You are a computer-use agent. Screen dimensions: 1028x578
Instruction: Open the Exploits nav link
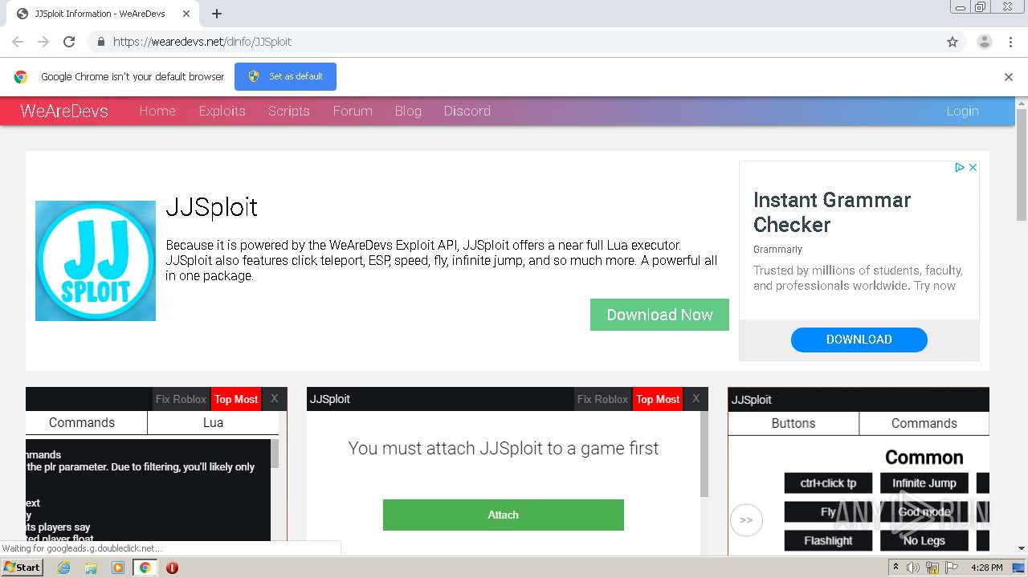(222, 111)
